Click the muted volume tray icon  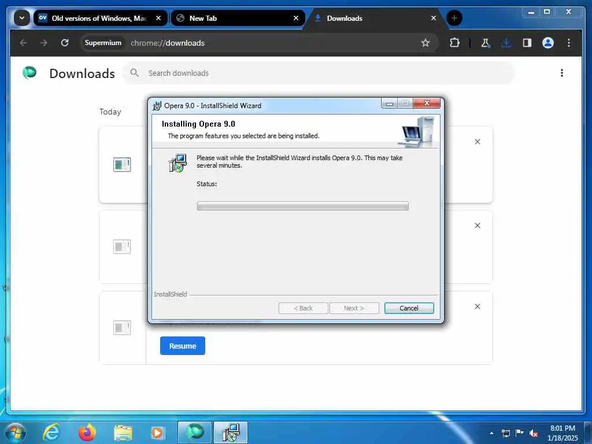pos(534,434)
